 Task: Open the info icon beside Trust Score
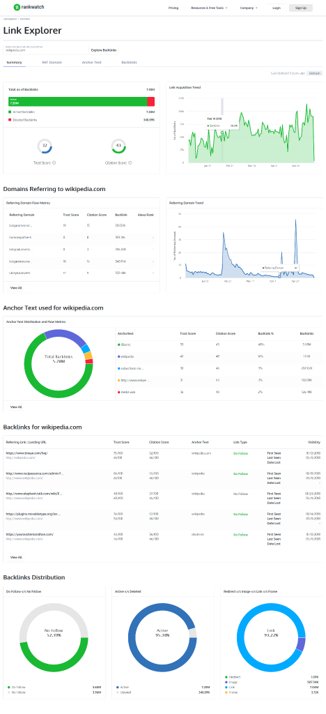click(x=54, y=162)
